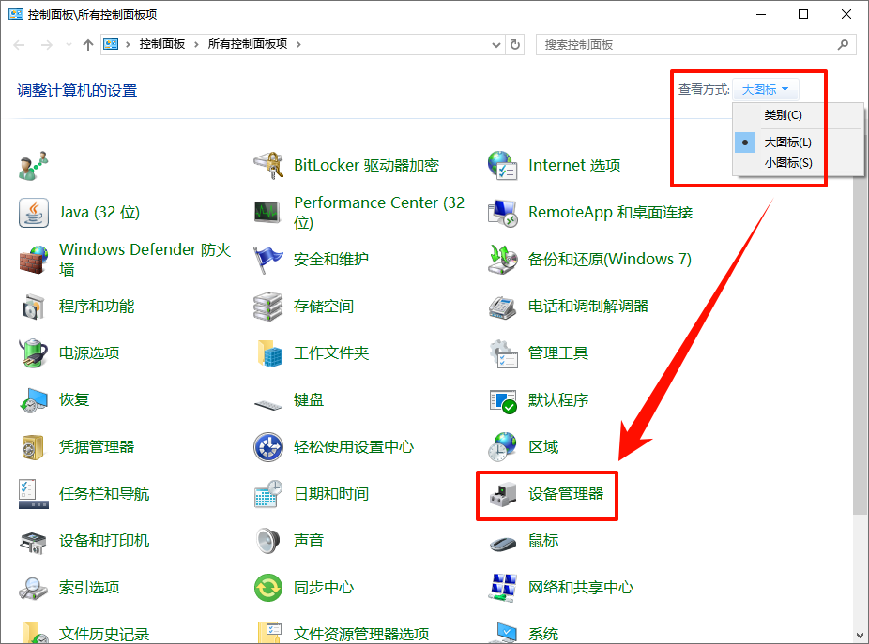The height and width of the screenshot is (644, 869).
Task: Expand the address bar history dropdown
Action: pyautogui.click(x=496, y=45)
